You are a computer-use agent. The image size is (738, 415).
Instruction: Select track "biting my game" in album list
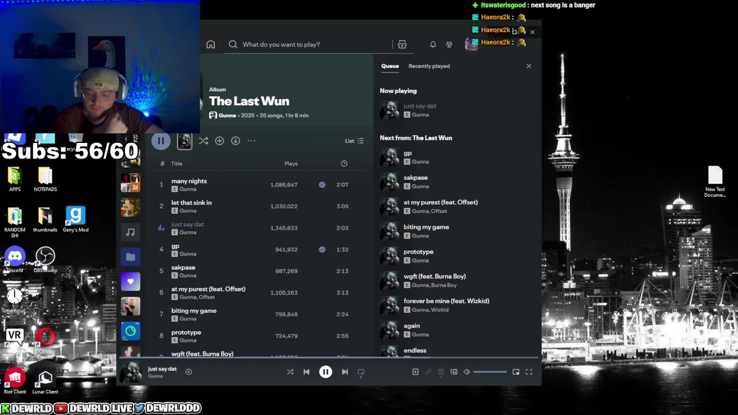194,311
